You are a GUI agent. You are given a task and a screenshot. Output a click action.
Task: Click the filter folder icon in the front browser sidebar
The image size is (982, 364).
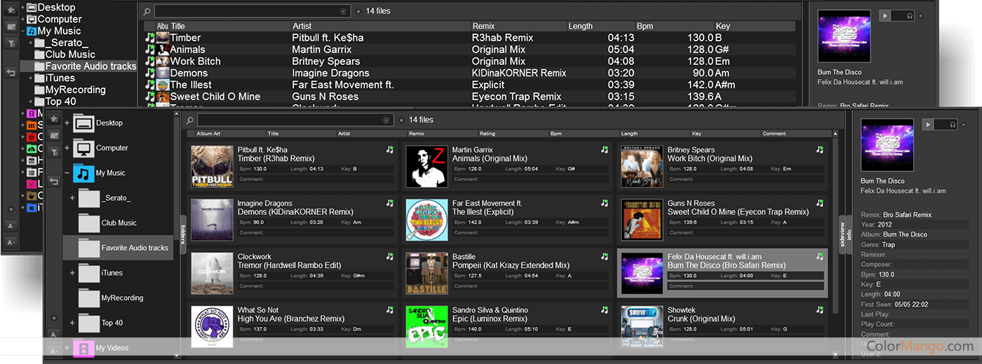click(x=54, y=152)
